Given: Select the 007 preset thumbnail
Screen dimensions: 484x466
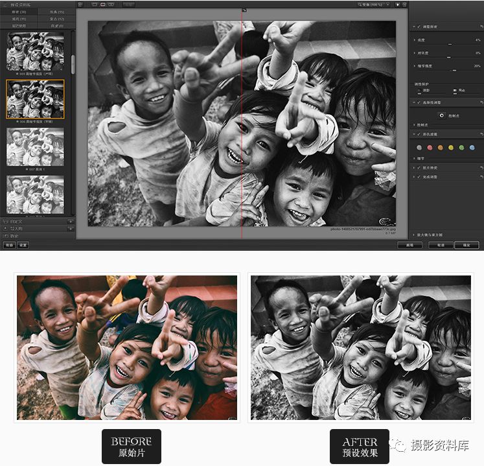Looking at the screenshot, I should (35, 147).
